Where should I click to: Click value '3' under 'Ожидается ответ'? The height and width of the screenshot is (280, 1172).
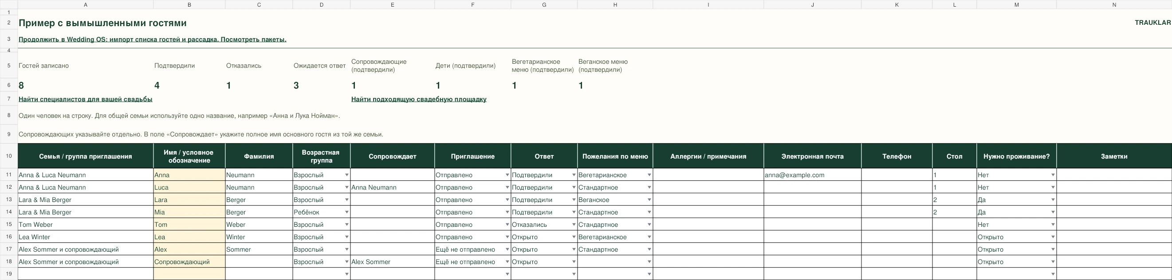tap(296, 86)
